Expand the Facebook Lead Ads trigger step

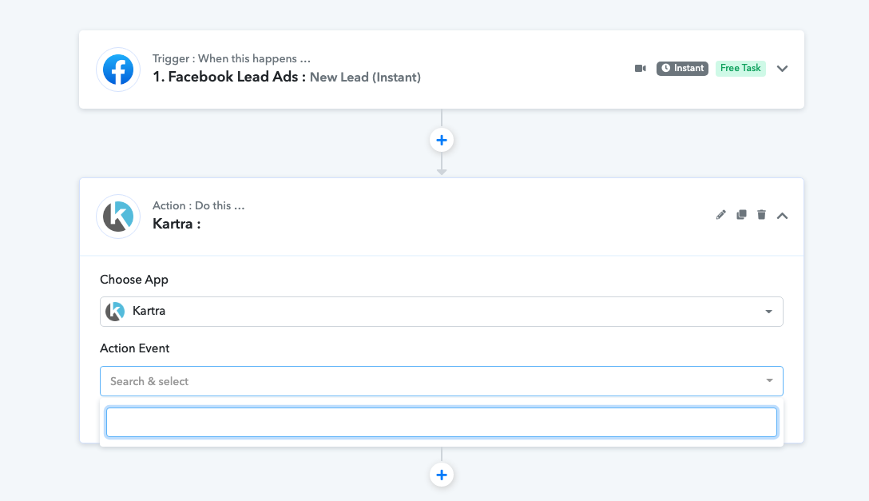click(x=782, y=69)
